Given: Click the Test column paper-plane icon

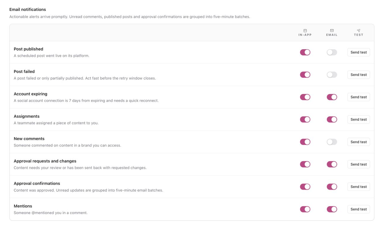Looking at the screenshot, I should point(359,30).
